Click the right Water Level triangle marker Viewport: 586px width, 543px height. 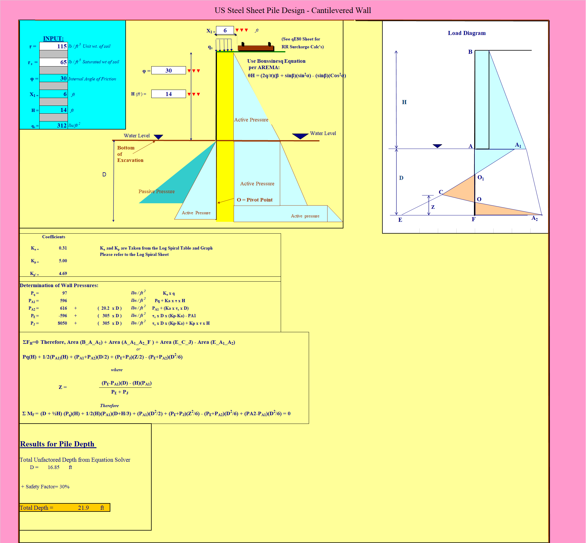pos(300,136)
